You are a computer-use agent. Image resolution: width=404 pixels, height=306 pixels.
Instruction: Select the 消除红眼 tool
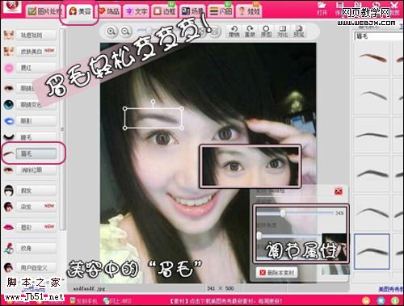36,170
